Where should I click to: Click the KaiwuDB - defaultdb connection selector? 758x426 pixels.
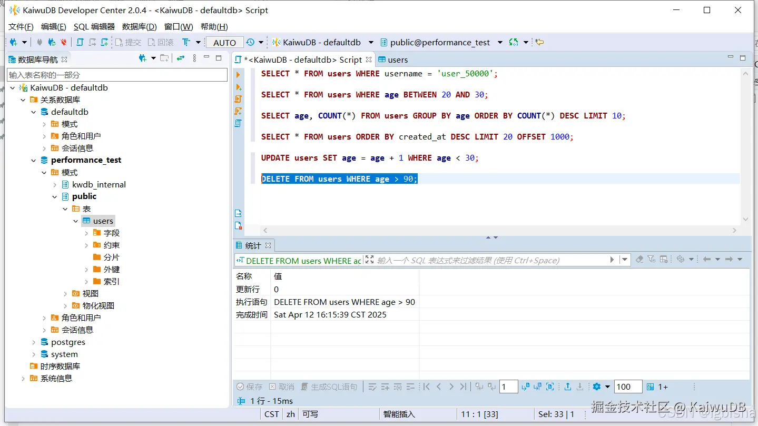pyautogui.click(x=322, y=43)
